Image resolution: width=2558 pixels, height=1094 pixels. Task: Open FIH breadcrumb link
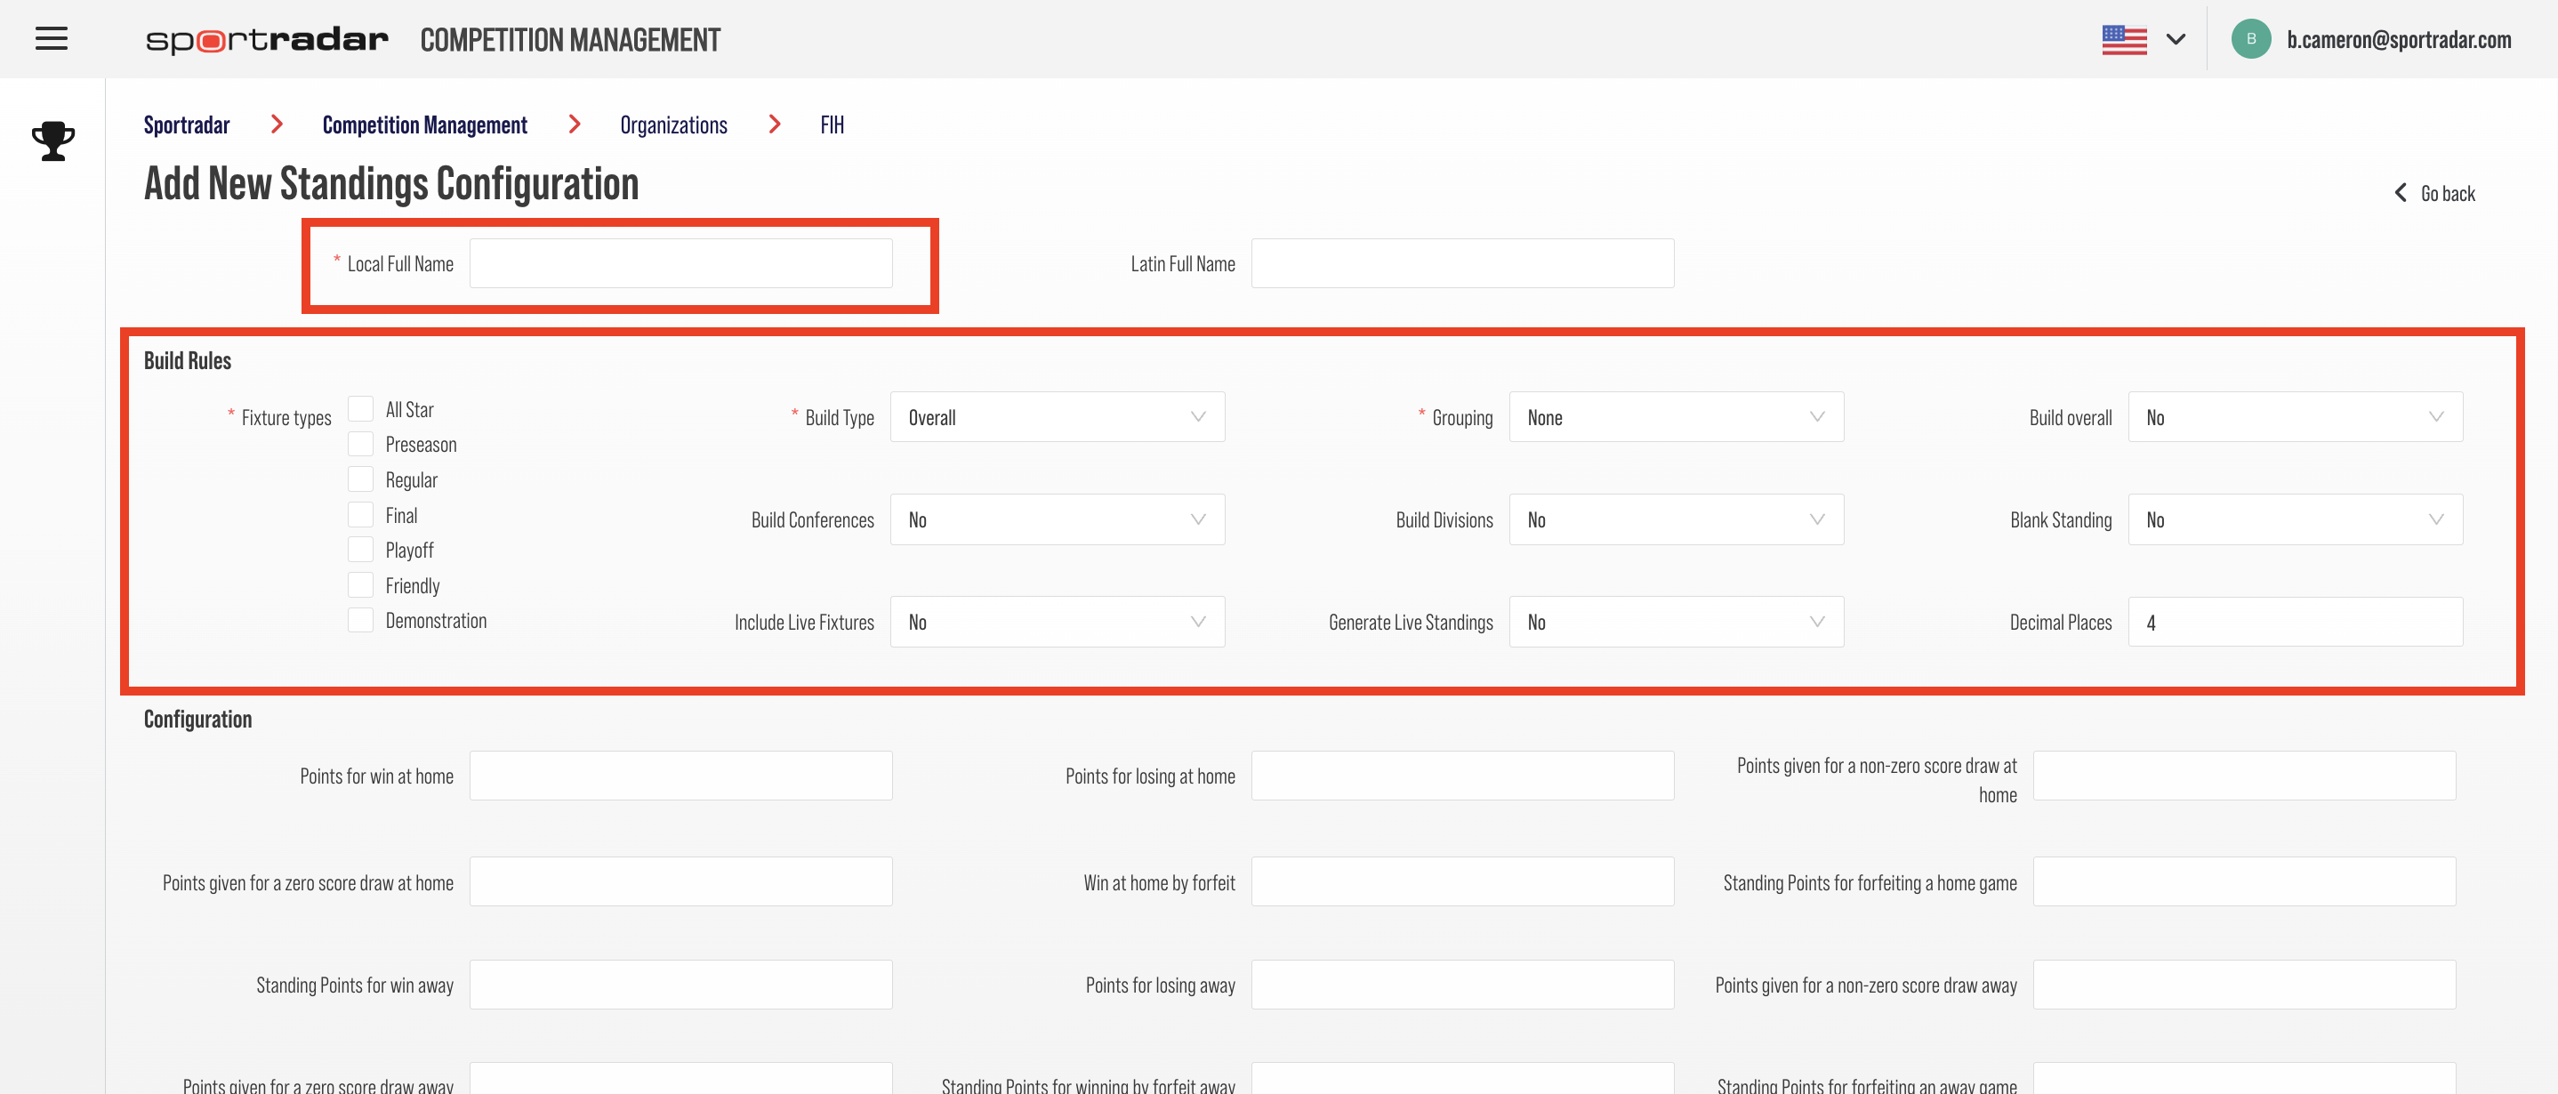pos(833,125)
